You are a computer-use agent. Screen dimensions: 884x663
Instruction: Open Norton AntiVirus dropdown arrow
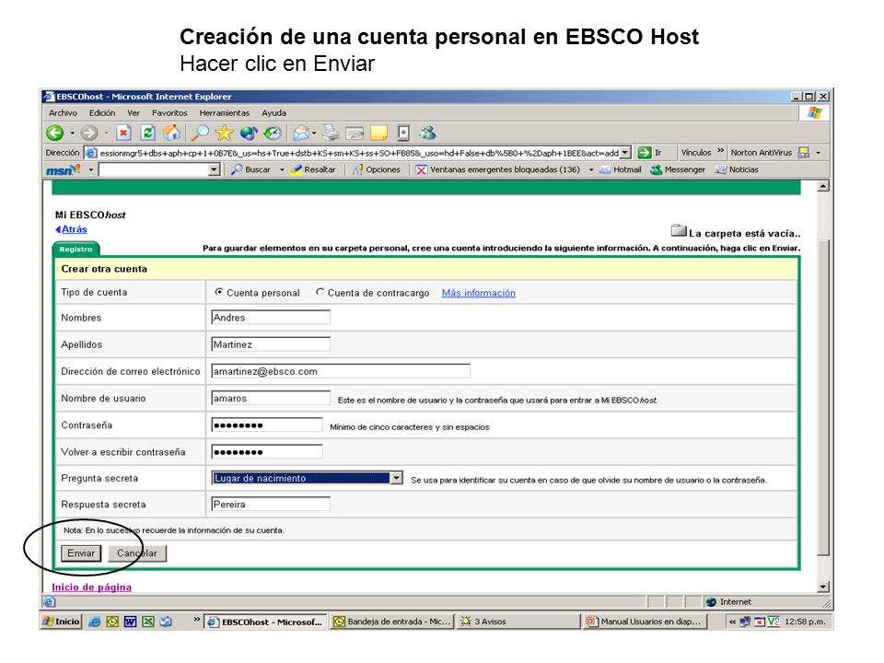(x=818, y=153)
